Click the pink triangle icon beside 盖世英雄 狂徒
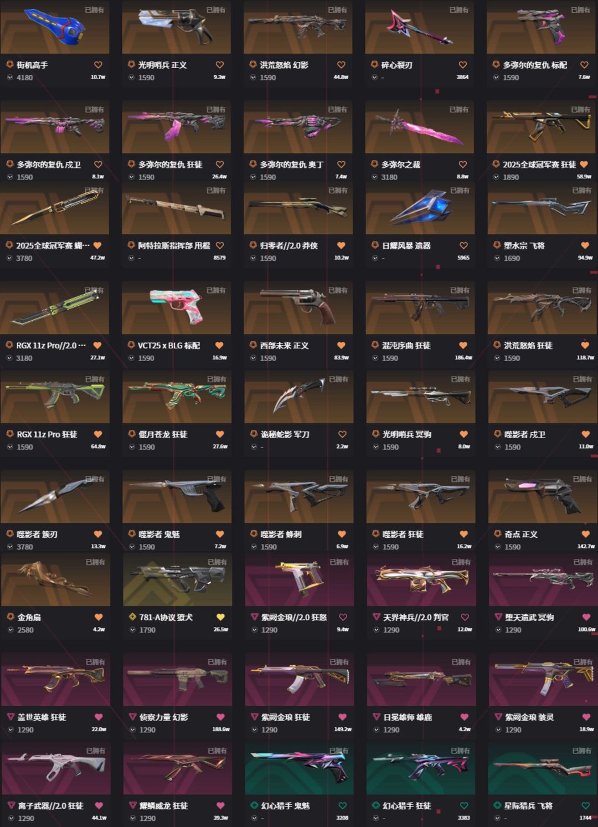Screen dimensions: 598x827 [x=11, y=717]
